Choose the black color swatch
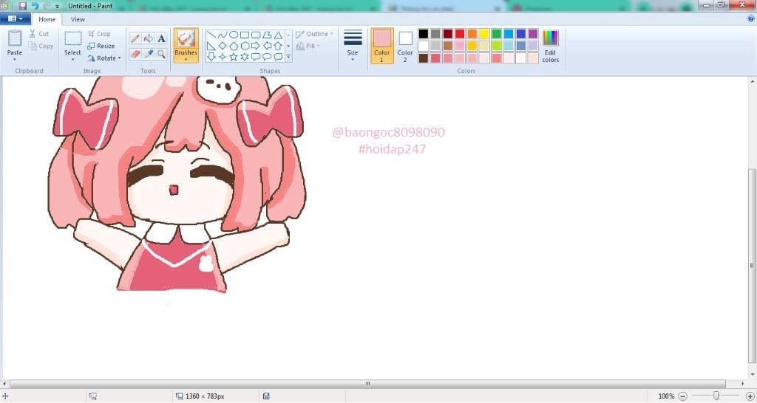 (424, 34)
